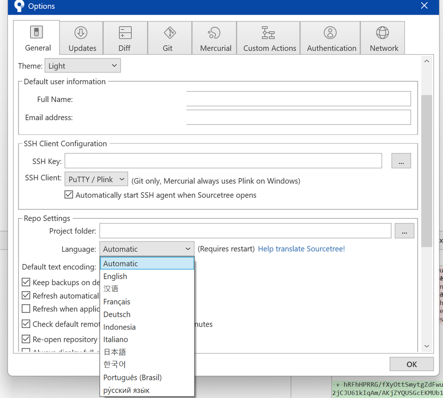This screenshot has width=443, height=398.
Task: Open the Theme dropdown set to Light
Action: pos(82,66)
